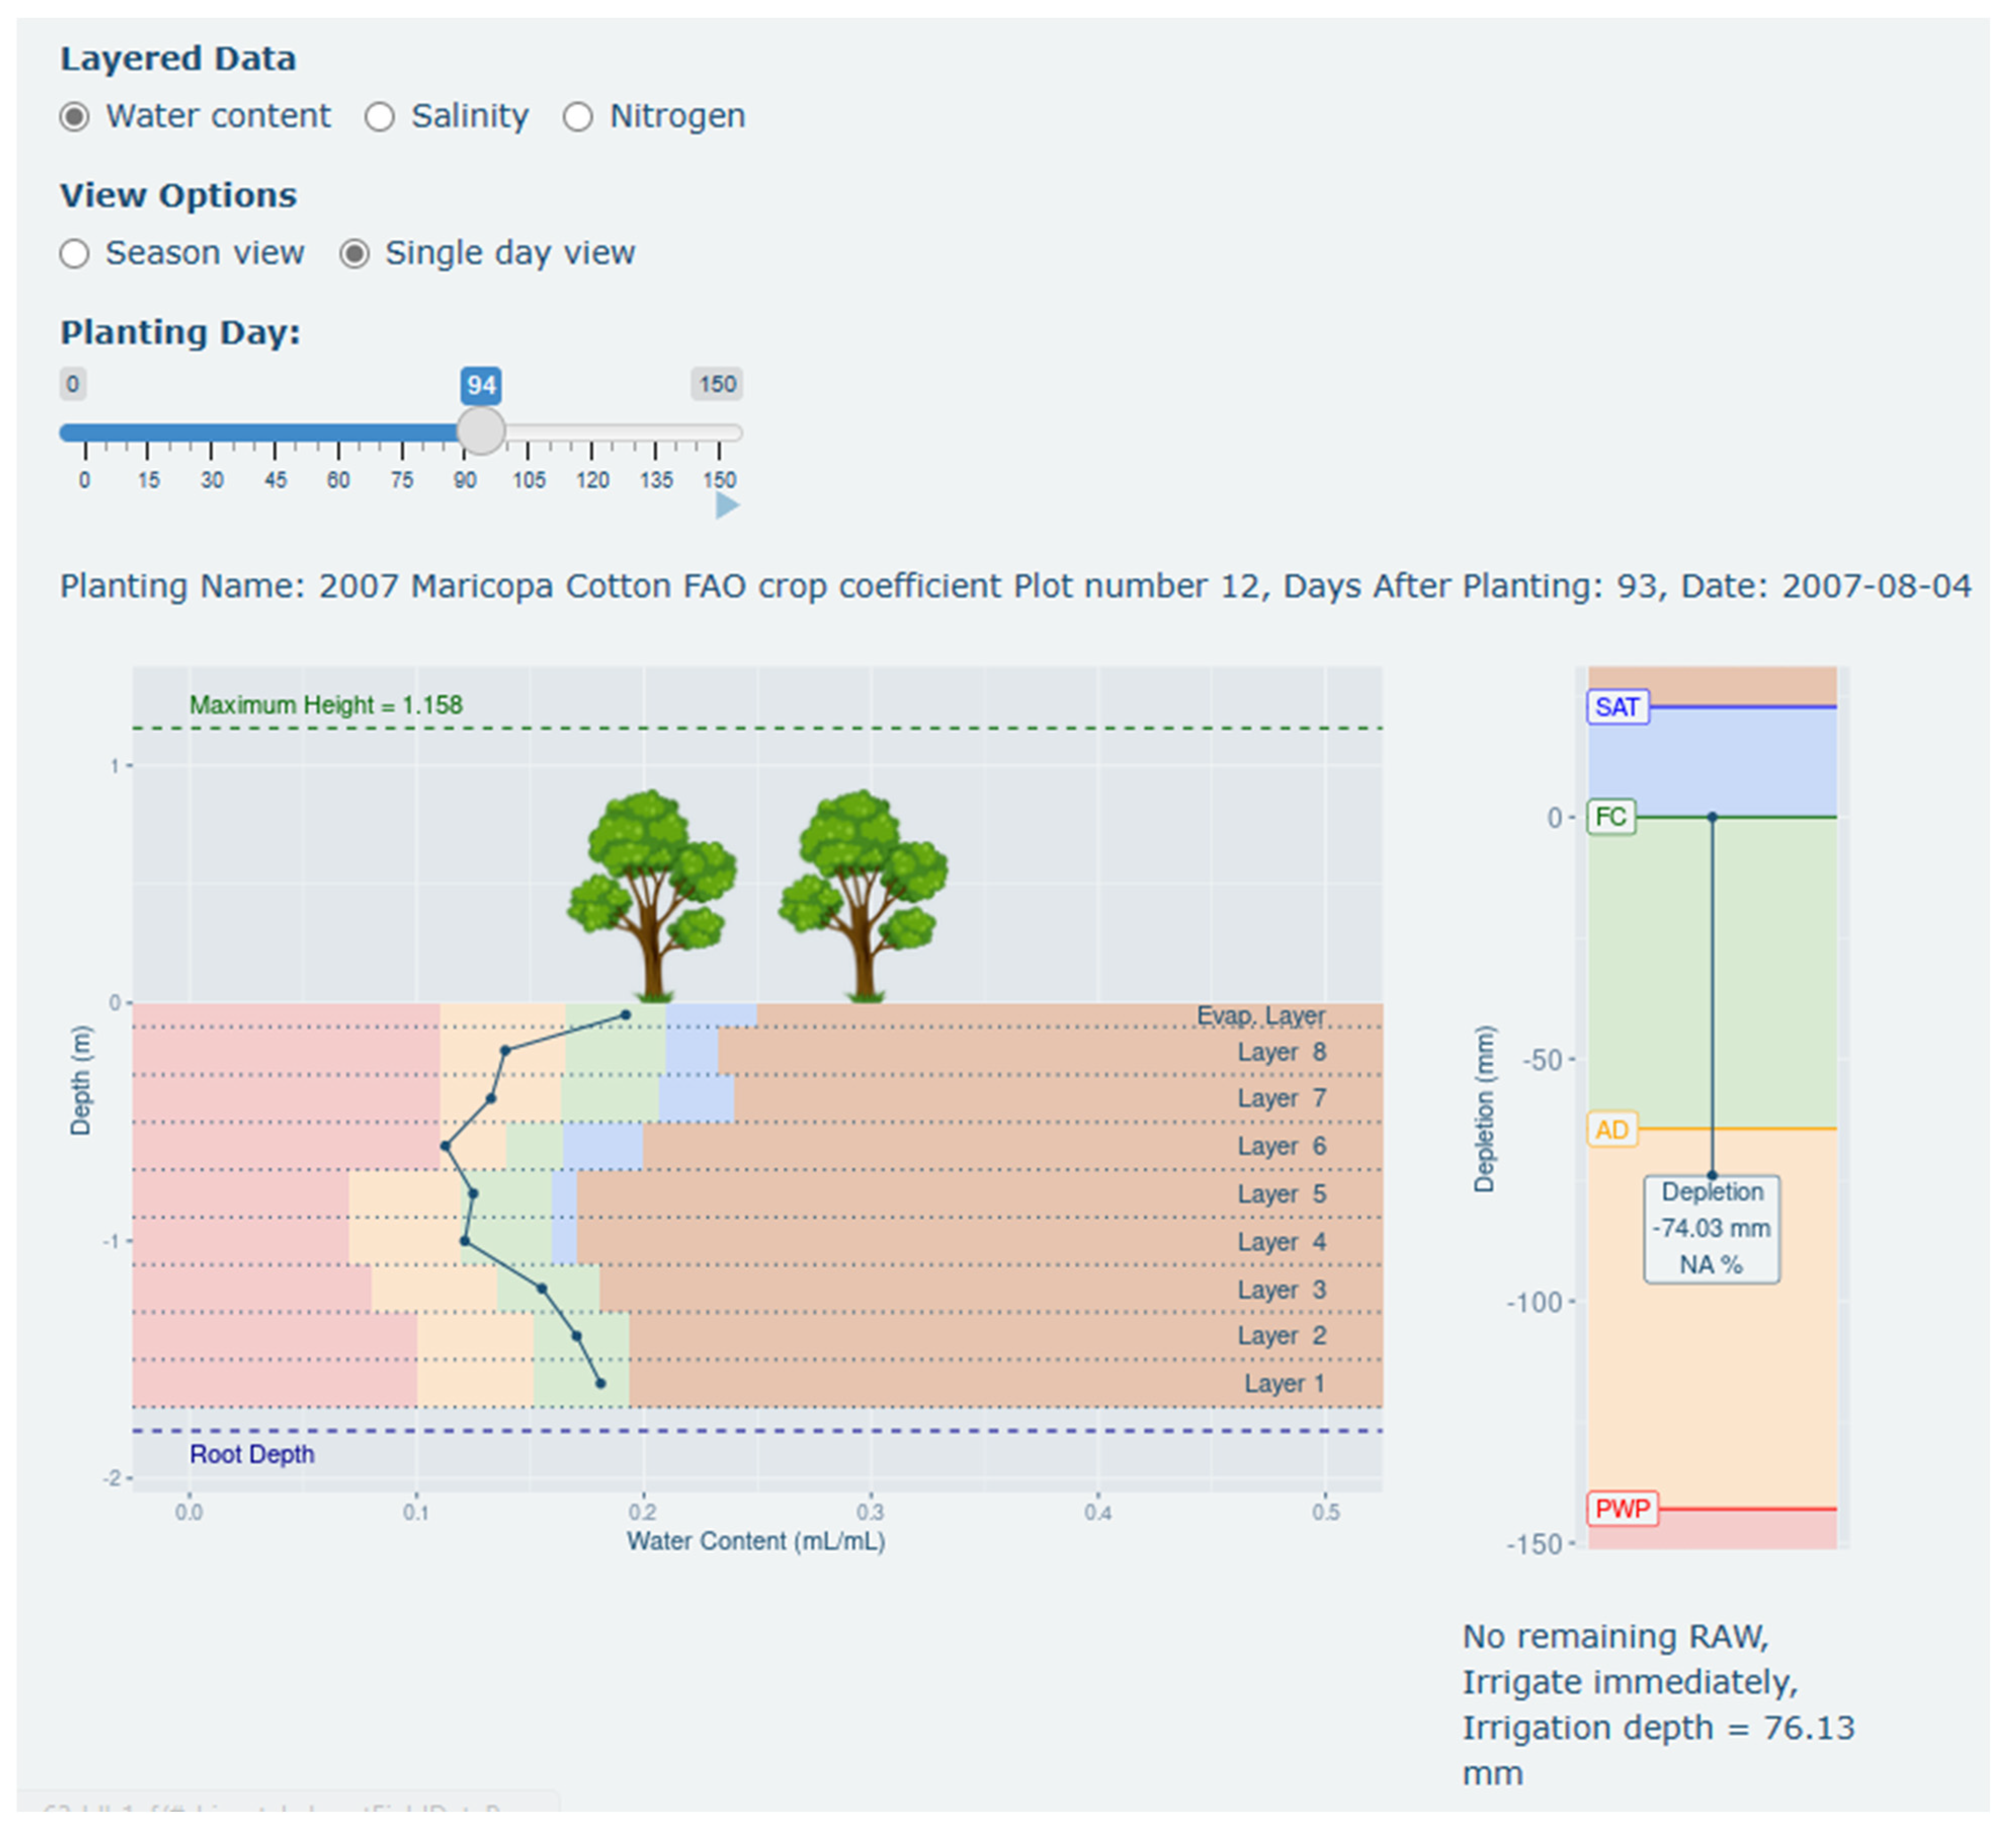Screen dimensions: 2016x1835
Task: Click the Planting Day slider handle
Action: click(x=481, y=431)
